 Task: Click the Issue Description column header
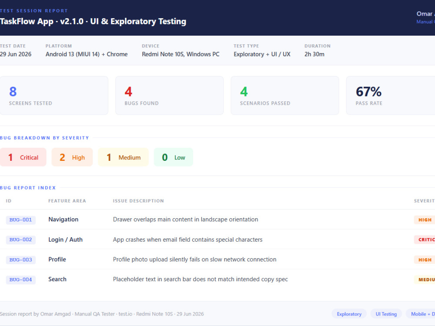pos(138,201)
